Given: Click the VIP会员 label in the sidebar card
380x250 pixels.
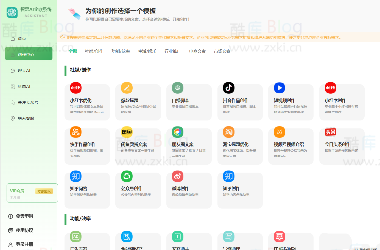Looking at the screenshot, I should coord(17,191).
